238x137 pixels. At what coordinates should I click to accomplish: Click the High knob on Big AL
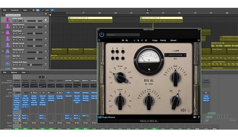point(175,78)
